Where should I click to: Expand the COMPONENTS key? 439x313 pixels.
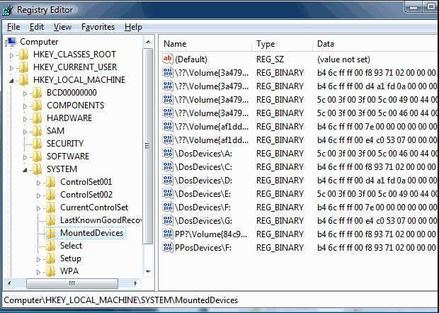point(25,106)
